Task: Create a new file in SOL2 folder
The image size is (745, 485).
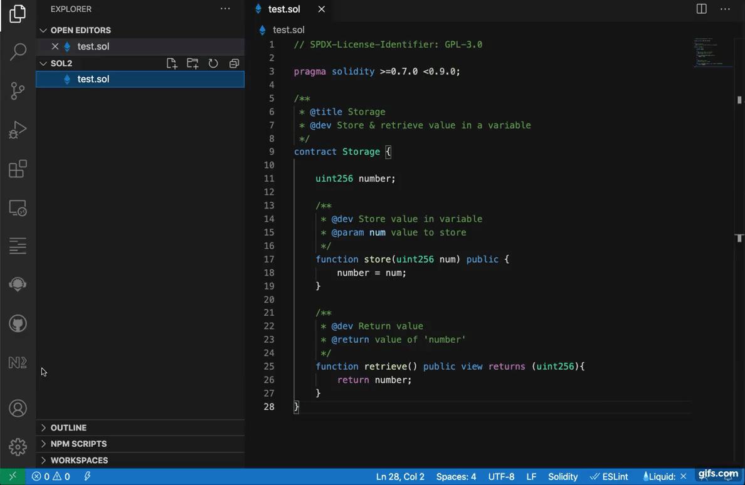Action: (x=172, y=63)
